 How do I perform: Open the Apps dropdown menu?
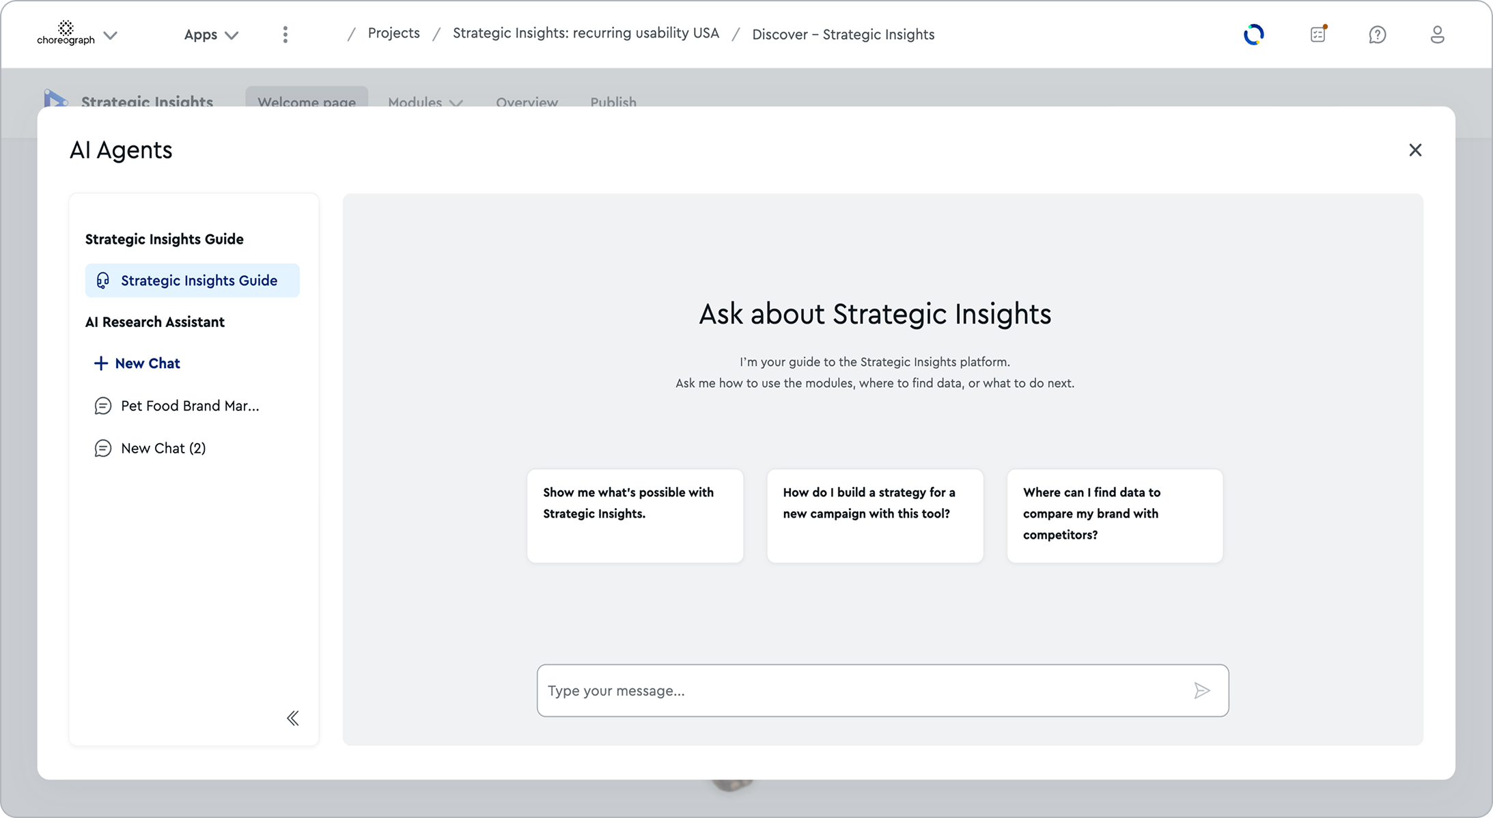211,35
